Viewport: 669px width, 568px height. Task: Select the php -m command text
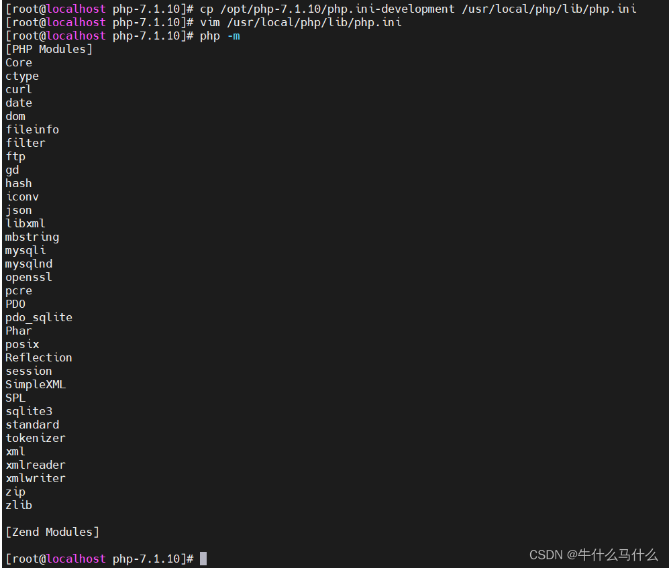(218, 36)
